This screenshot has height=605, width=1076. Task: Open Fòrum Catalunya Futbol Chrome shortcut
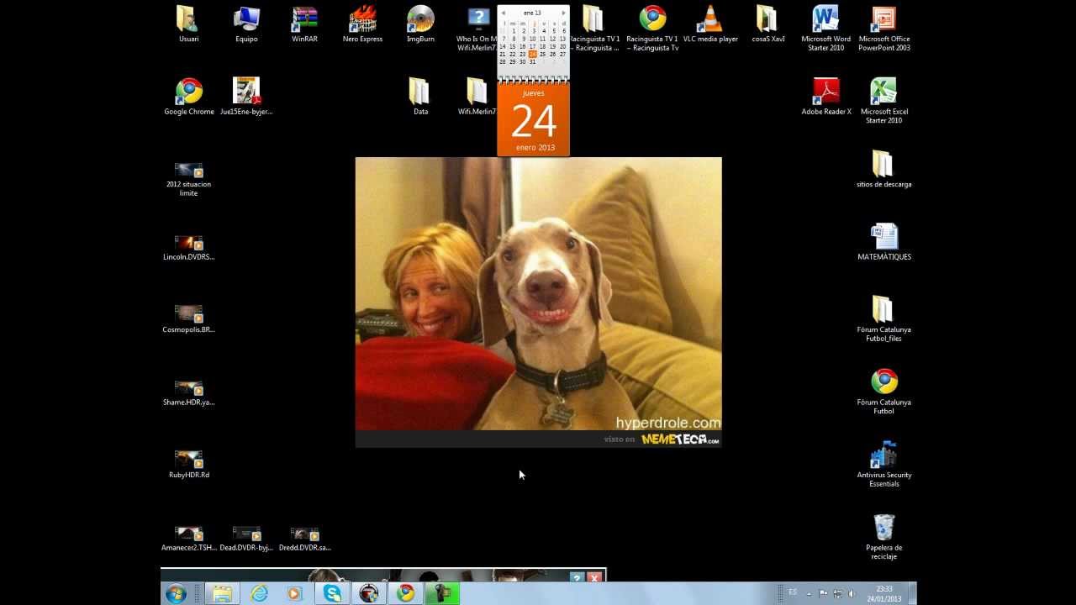[883, 392]
